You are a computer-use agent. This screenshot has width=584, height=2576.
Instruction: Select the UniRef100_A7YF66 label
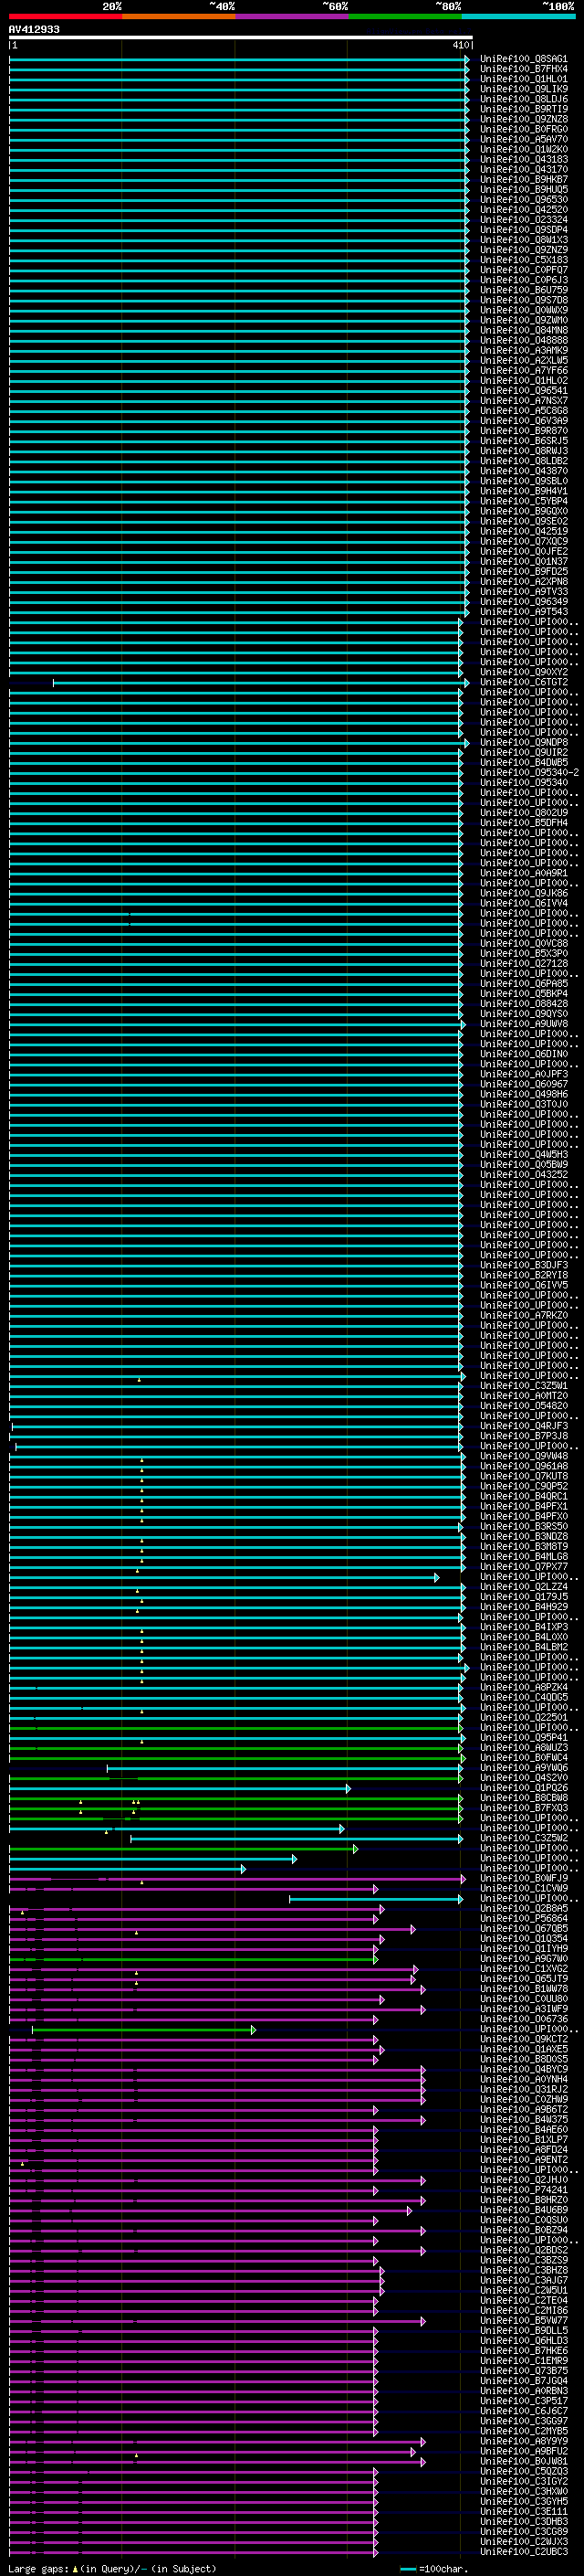tap(524, 370)
